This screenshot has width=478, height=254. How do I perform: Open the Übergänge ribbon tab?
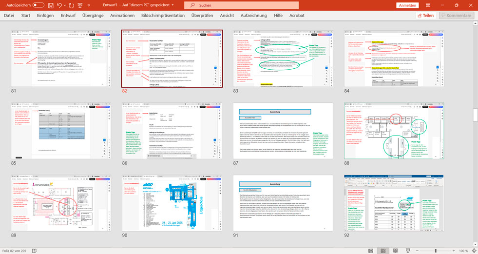tap(93, 15)
